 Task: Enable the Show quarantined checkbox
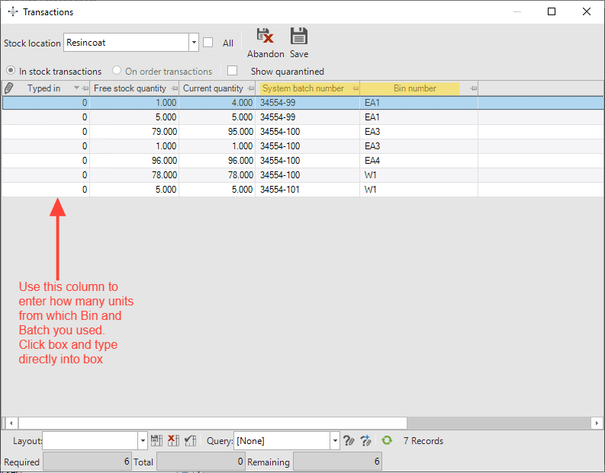pos(232,71)
